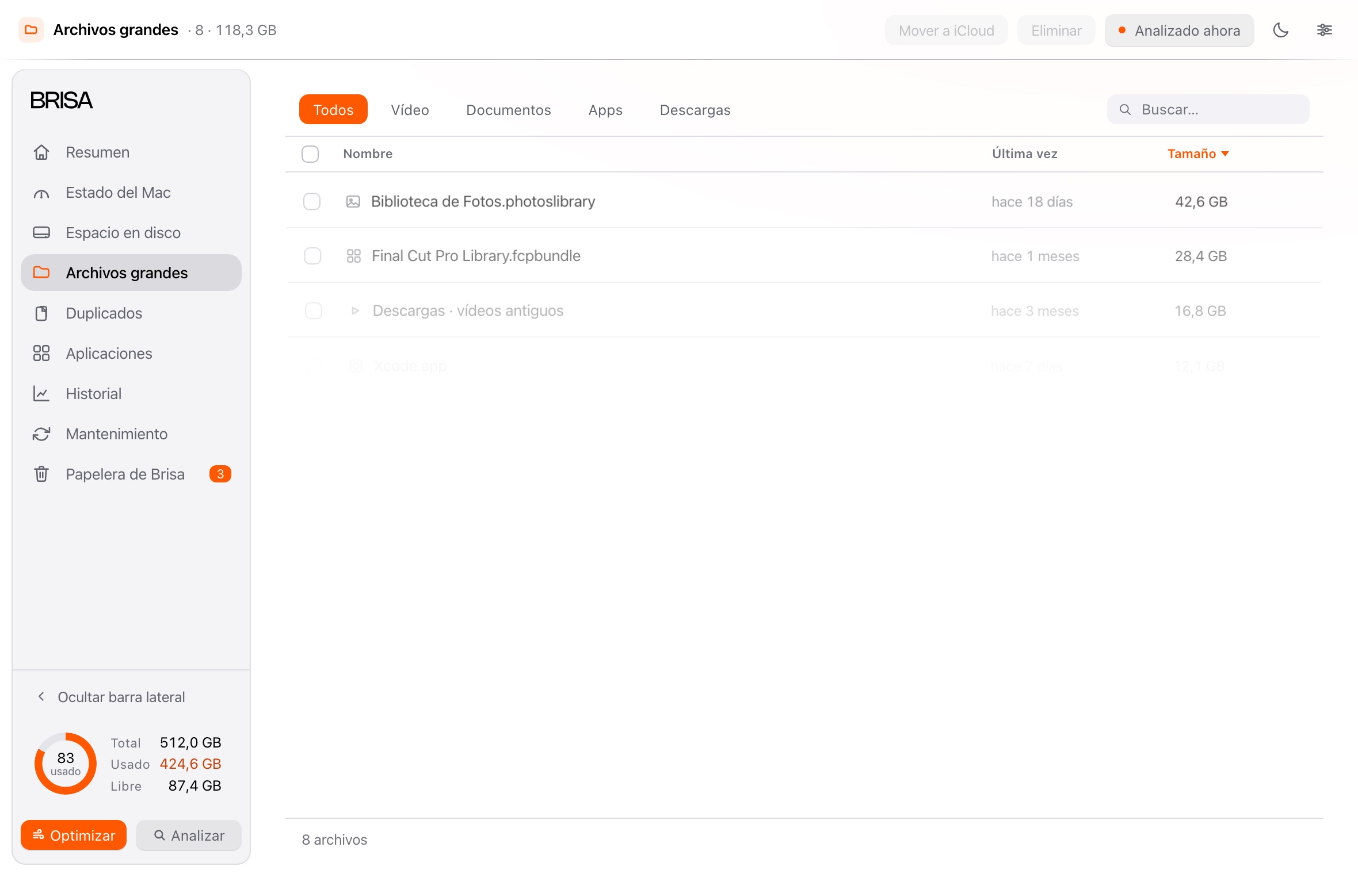This screenshot has height=874, width=1358.
Task: Select the Todos filter tab
Action: 333,109
